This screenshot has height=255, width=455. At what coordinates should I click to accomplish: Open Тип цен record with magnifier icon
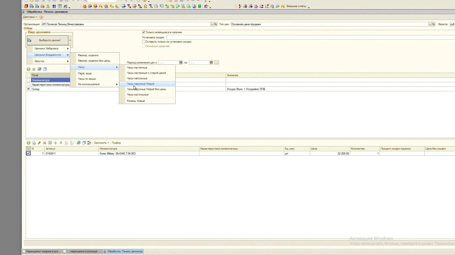pos(434,24)
